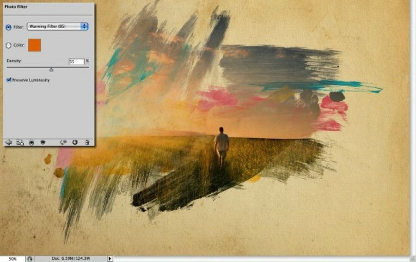This screenshot has height=262, width=416.
Task: Expand the status bar document info arrow
Action: (110, 259)
